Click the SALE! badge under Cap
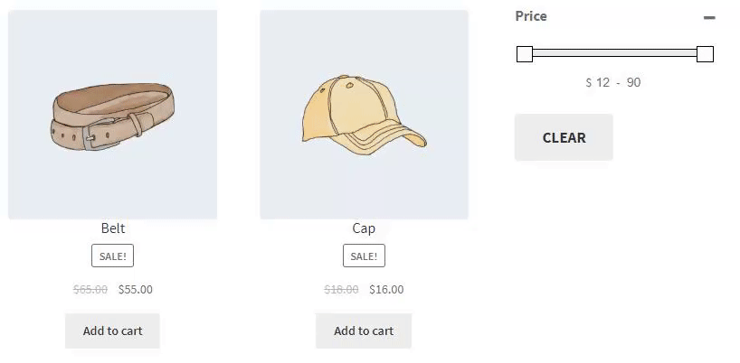This screenshot has width=740, height=363. click(364, 256)
